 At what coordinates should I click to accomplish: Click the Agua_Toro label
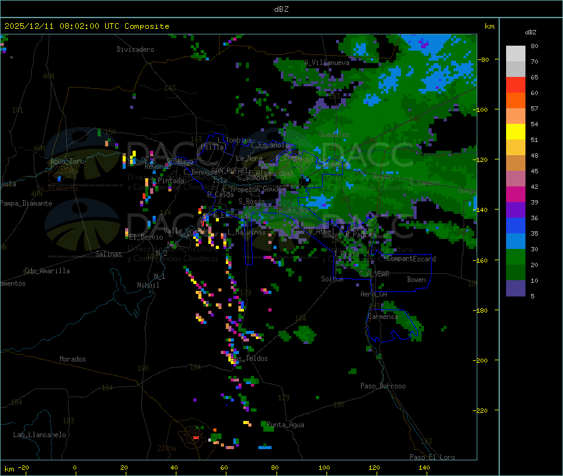[67, 161]
